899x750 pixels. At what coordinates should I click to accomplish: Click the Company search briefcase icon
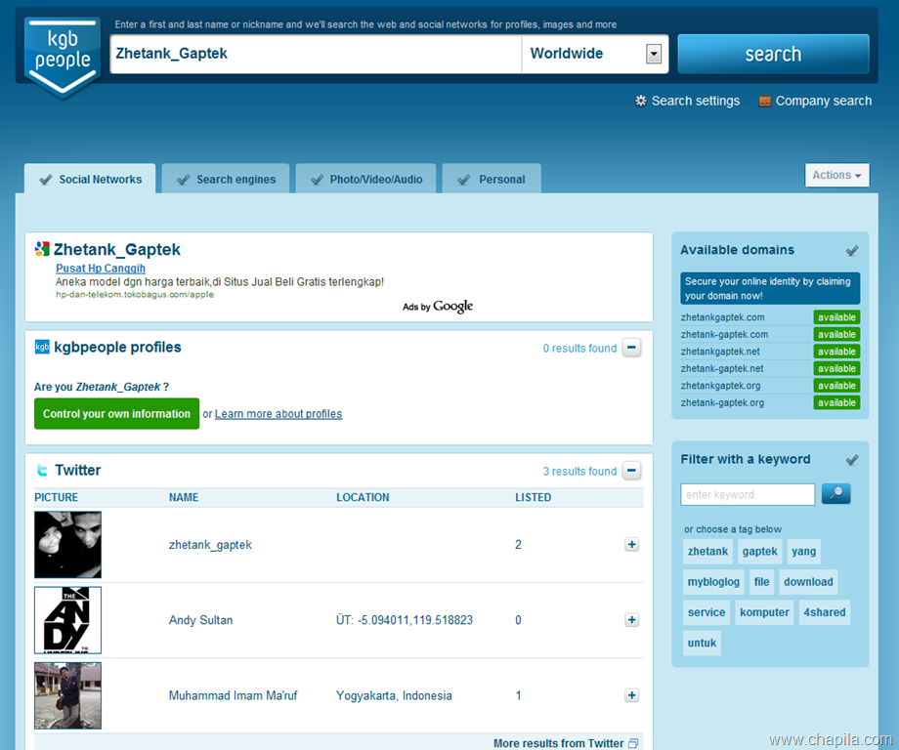pyautogui.click(x=765, y=101)
